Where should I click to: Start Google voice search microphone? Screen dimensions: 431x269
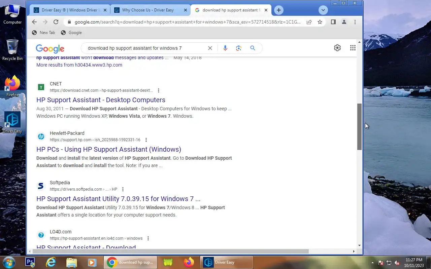click(225, 48)
